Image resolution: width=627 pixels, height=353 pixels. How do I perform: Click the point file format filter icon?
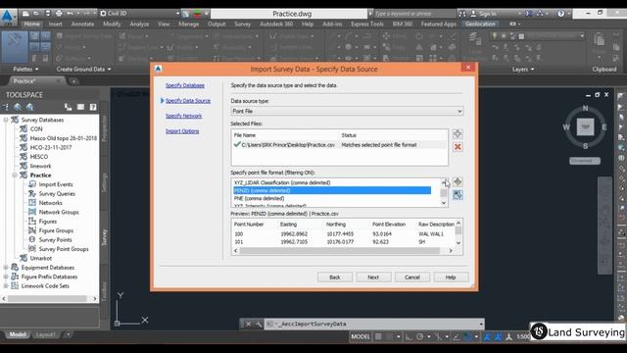[458, 195]
